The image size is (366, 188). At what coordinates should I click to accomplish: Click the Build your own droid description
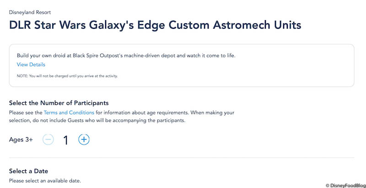tap(126, 55)
